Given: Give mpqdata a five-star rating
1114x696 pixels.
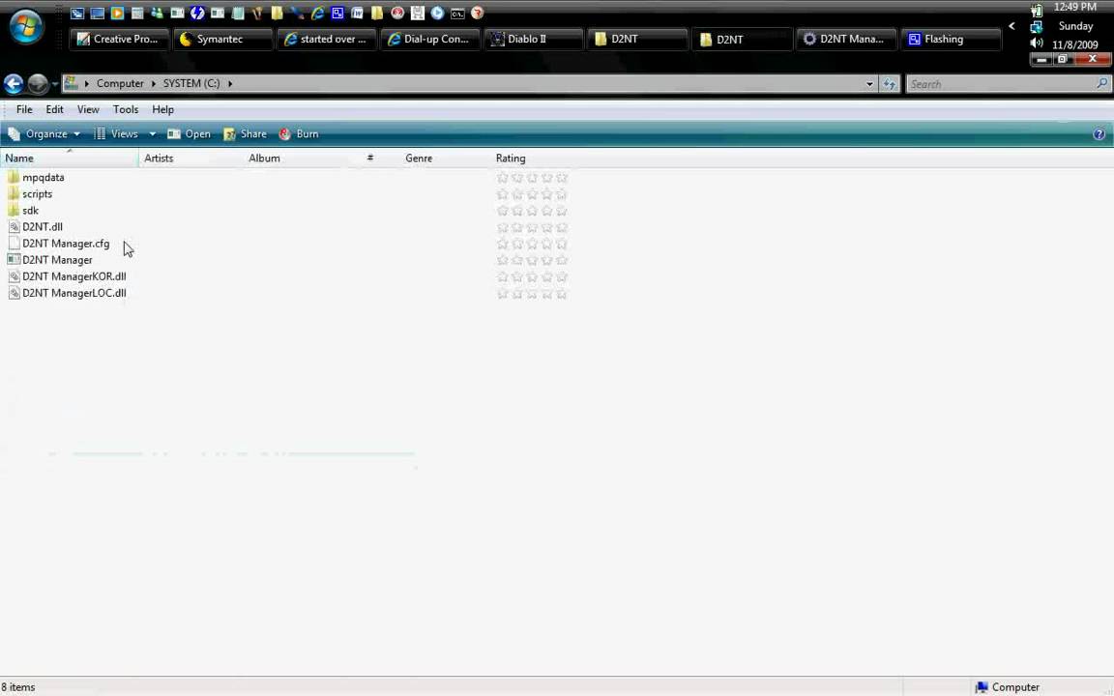Looking at the screenshot, I should pyautogui.click(x=562, y=178).
